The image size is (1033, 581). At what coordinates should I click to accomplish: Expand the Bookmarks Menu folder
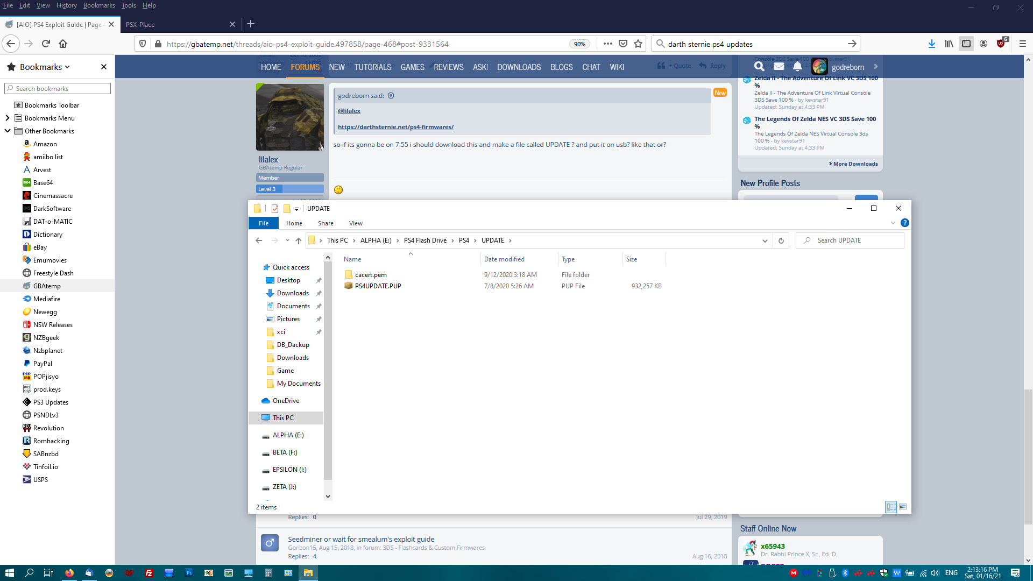pyautogui.click(x=7, y=118)
